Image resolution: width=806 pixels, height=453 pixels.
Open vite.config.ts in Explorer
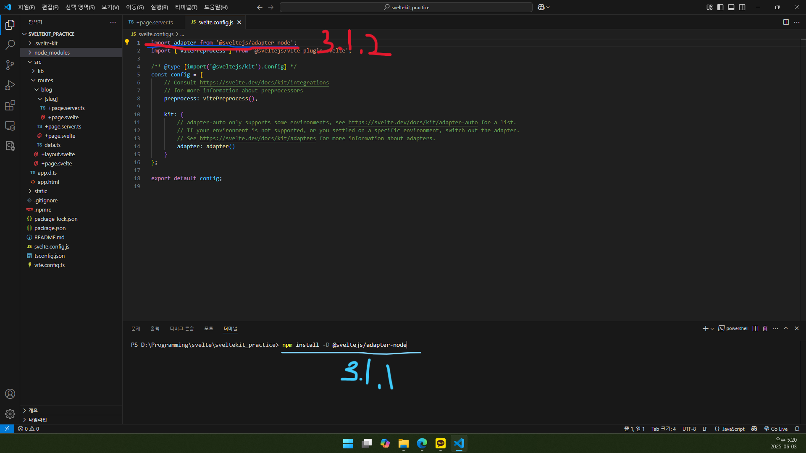pyautogui.click(x=71, y=265)
